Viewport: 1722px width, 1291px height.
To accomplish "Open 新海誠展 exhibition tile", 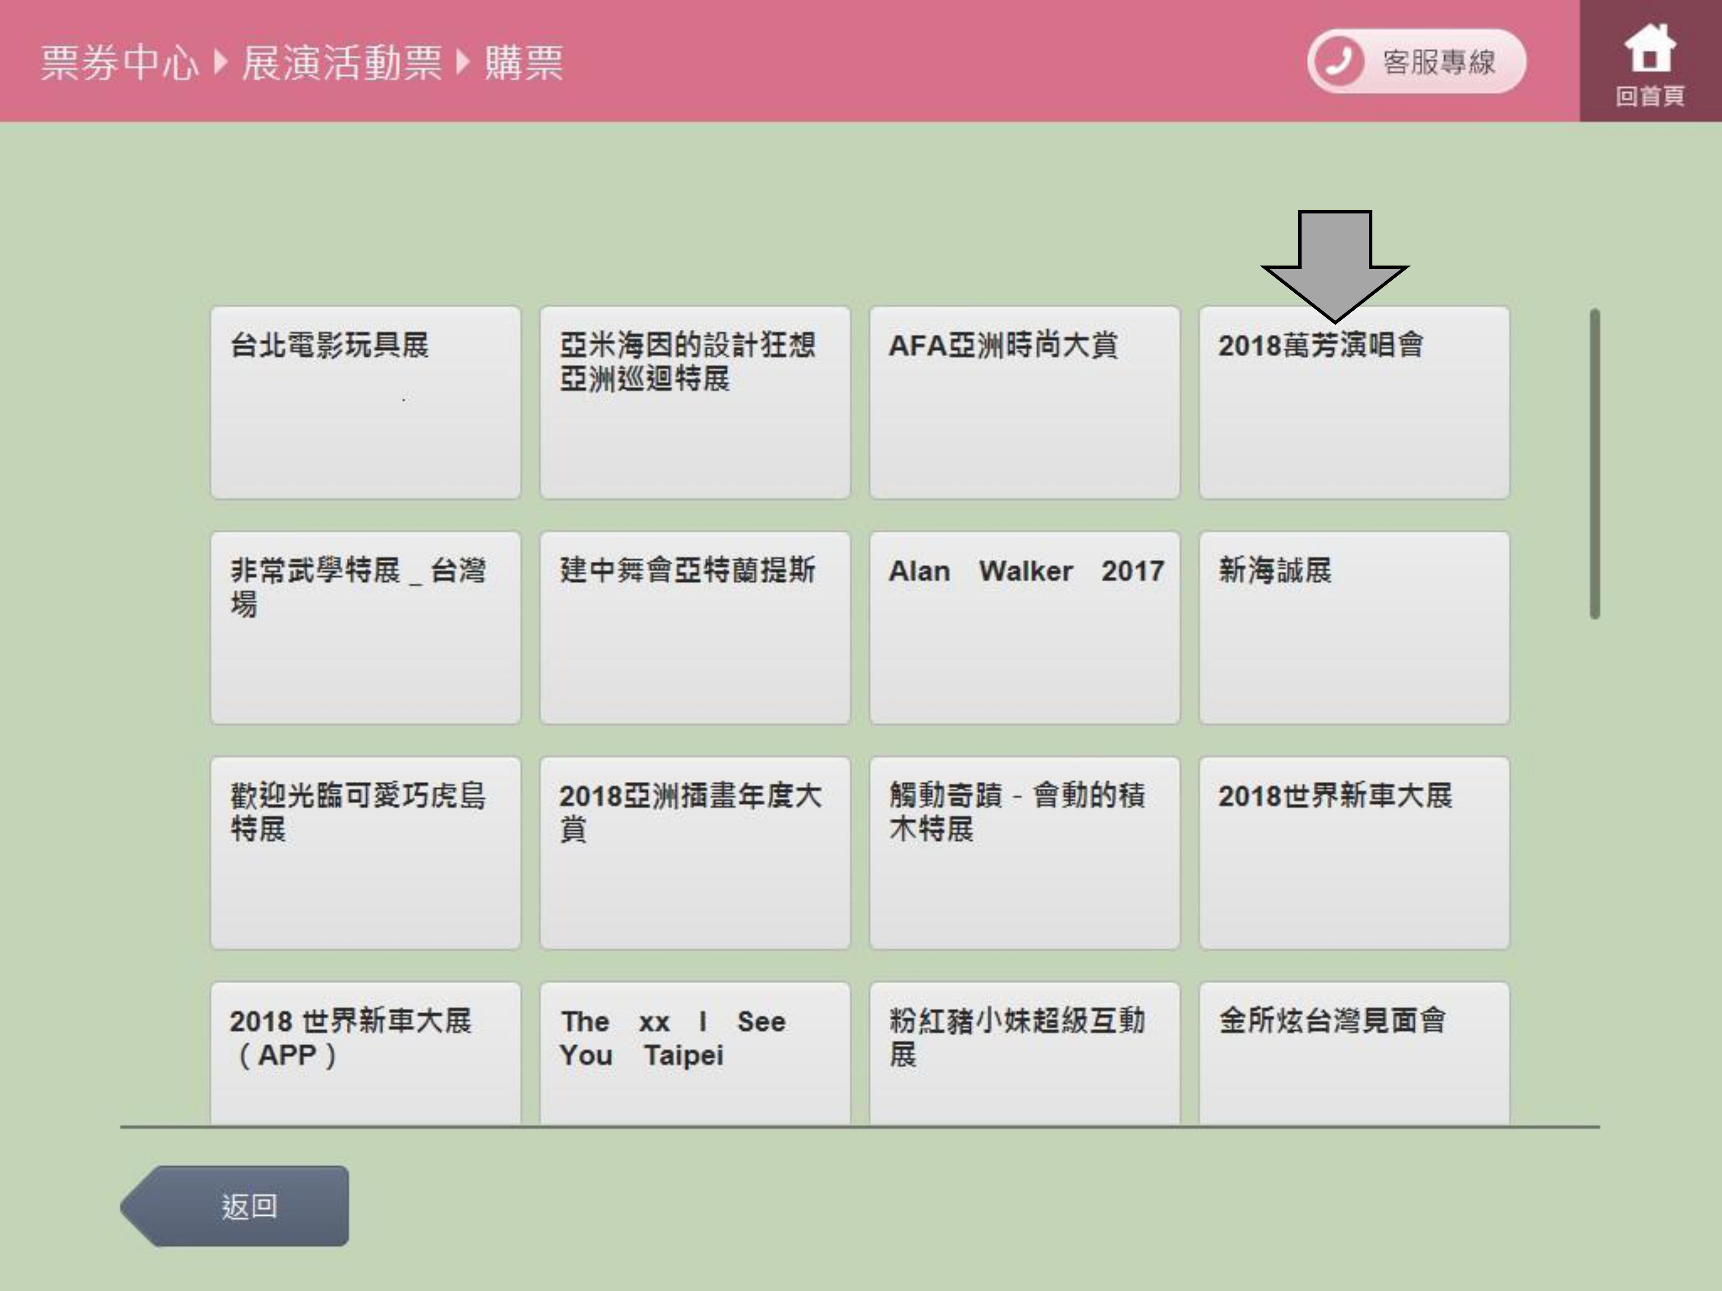I will pos(1354,627).
